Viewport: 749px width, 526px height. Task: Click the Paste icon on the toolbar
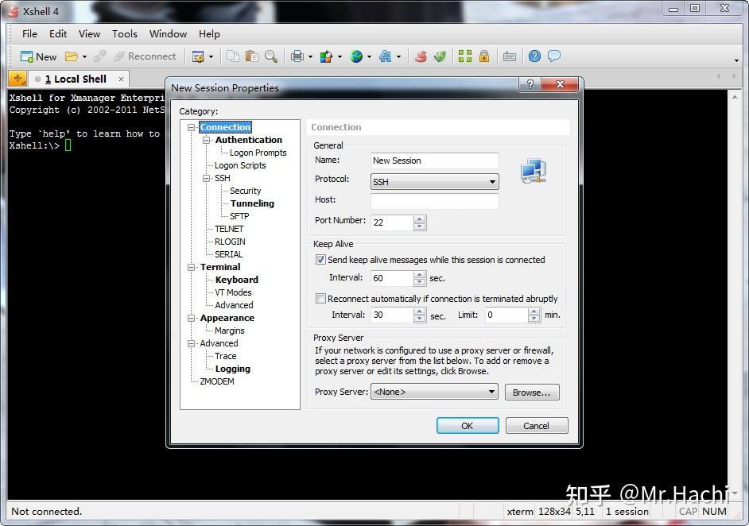click(250, 56)
